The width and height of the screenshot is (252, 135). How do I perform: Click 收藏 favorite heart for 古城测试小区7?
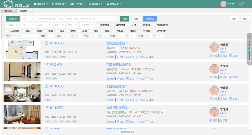pos(150,57)
